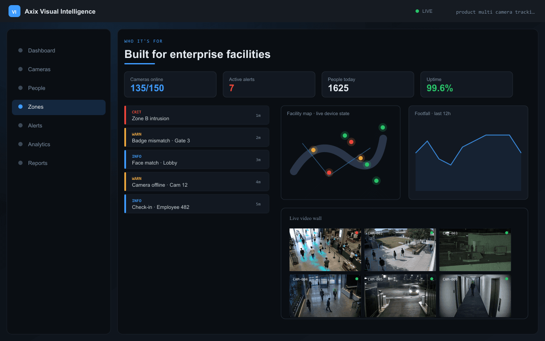
Task: Open the Active alerts card showing 7
Action: click(x=269, y=84)
